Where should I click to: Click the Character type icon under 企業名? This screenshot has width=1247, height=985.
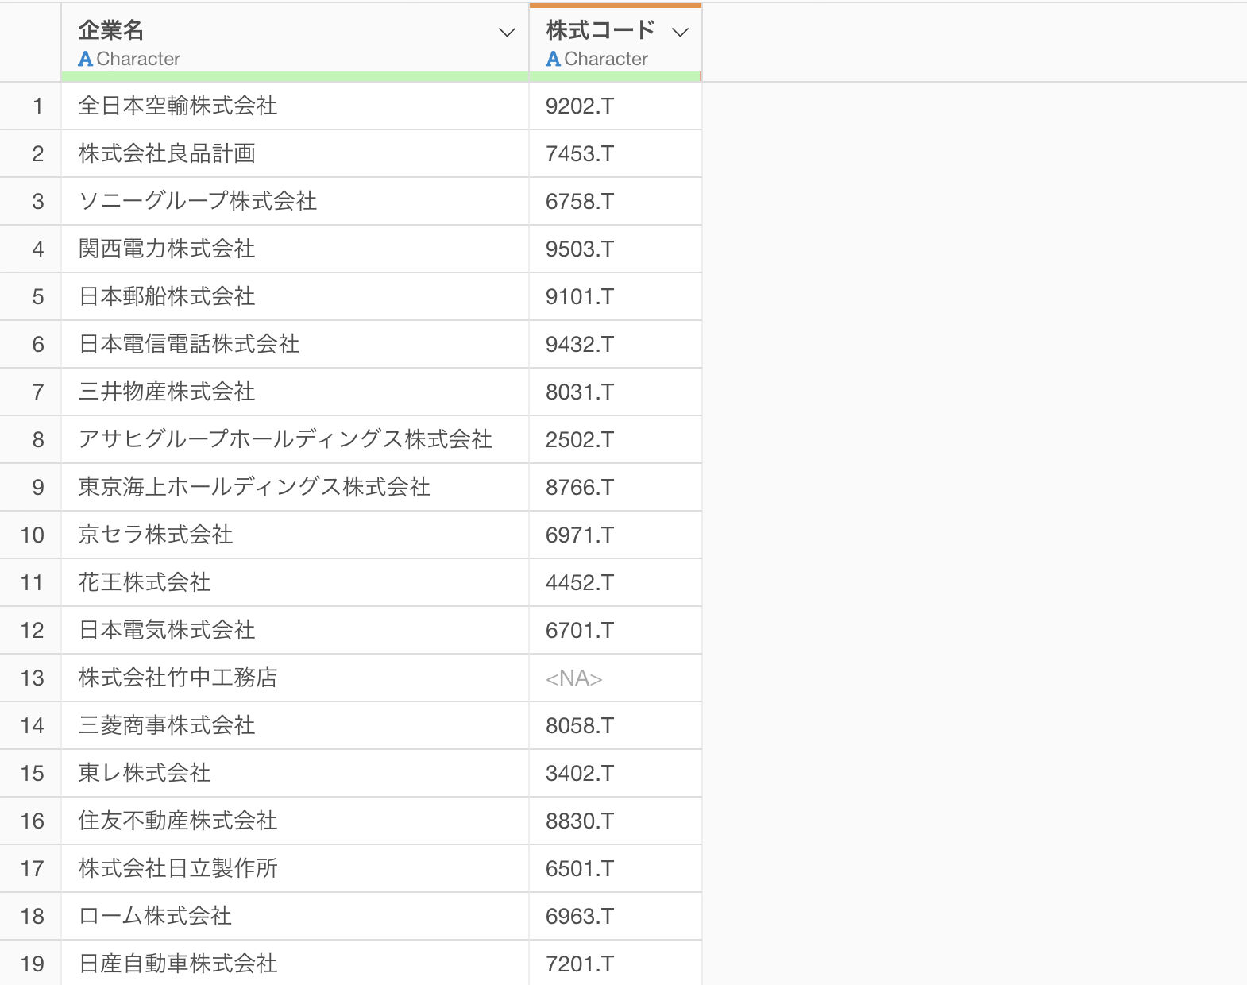point(86,59)
